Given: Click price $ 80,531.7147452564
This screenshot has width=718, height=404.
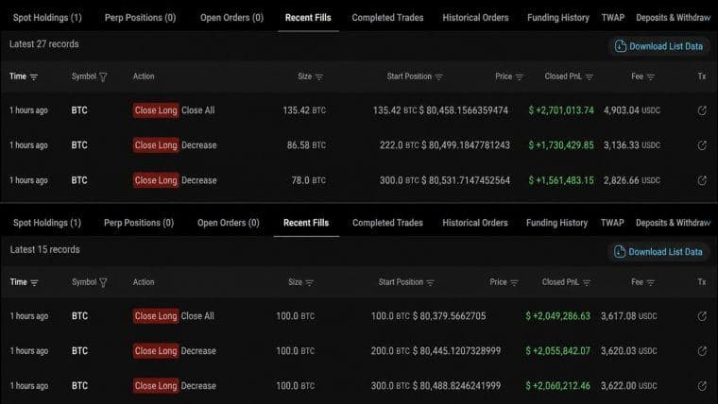Looking at the screenshot, I should pyautogui.click(x=466, y=180).
